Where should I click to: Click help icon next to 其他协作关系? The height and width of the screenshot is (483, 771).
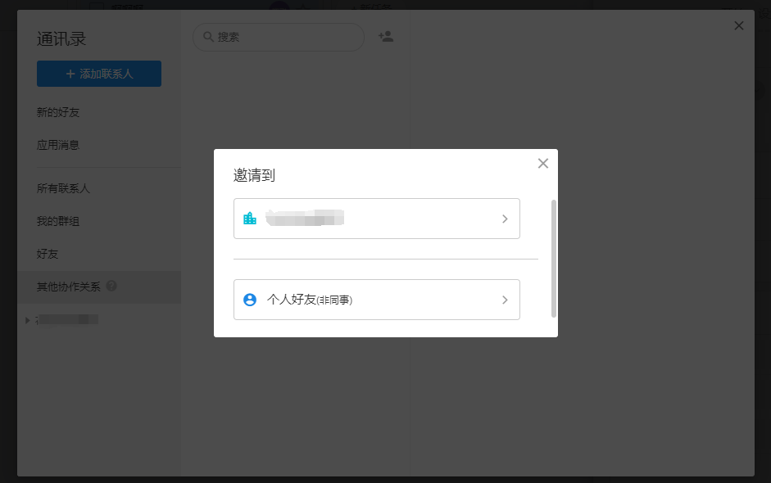coord(111,286)
